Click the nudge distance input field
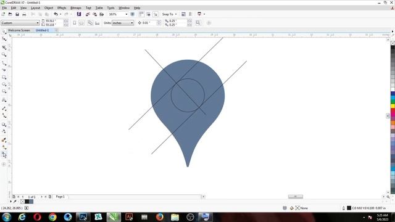This screenshot has height=222, width=395. [149, 23]
